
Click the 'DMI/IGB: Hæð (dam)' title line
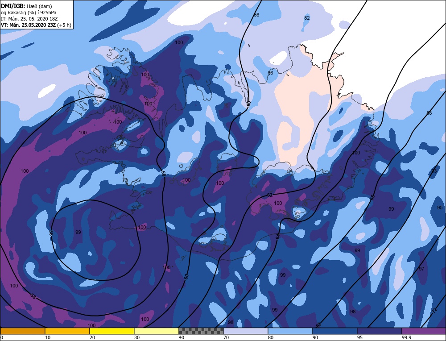click(x=26, y=6)
